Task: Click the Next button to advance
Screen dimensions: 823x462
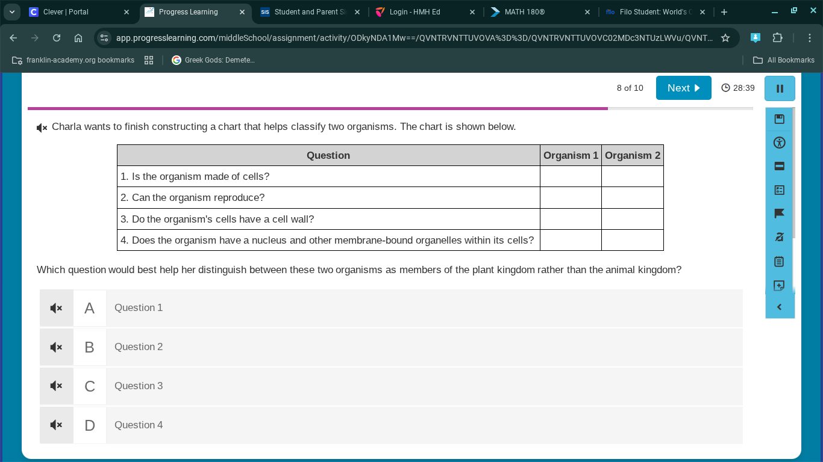Action: (683, 87)
